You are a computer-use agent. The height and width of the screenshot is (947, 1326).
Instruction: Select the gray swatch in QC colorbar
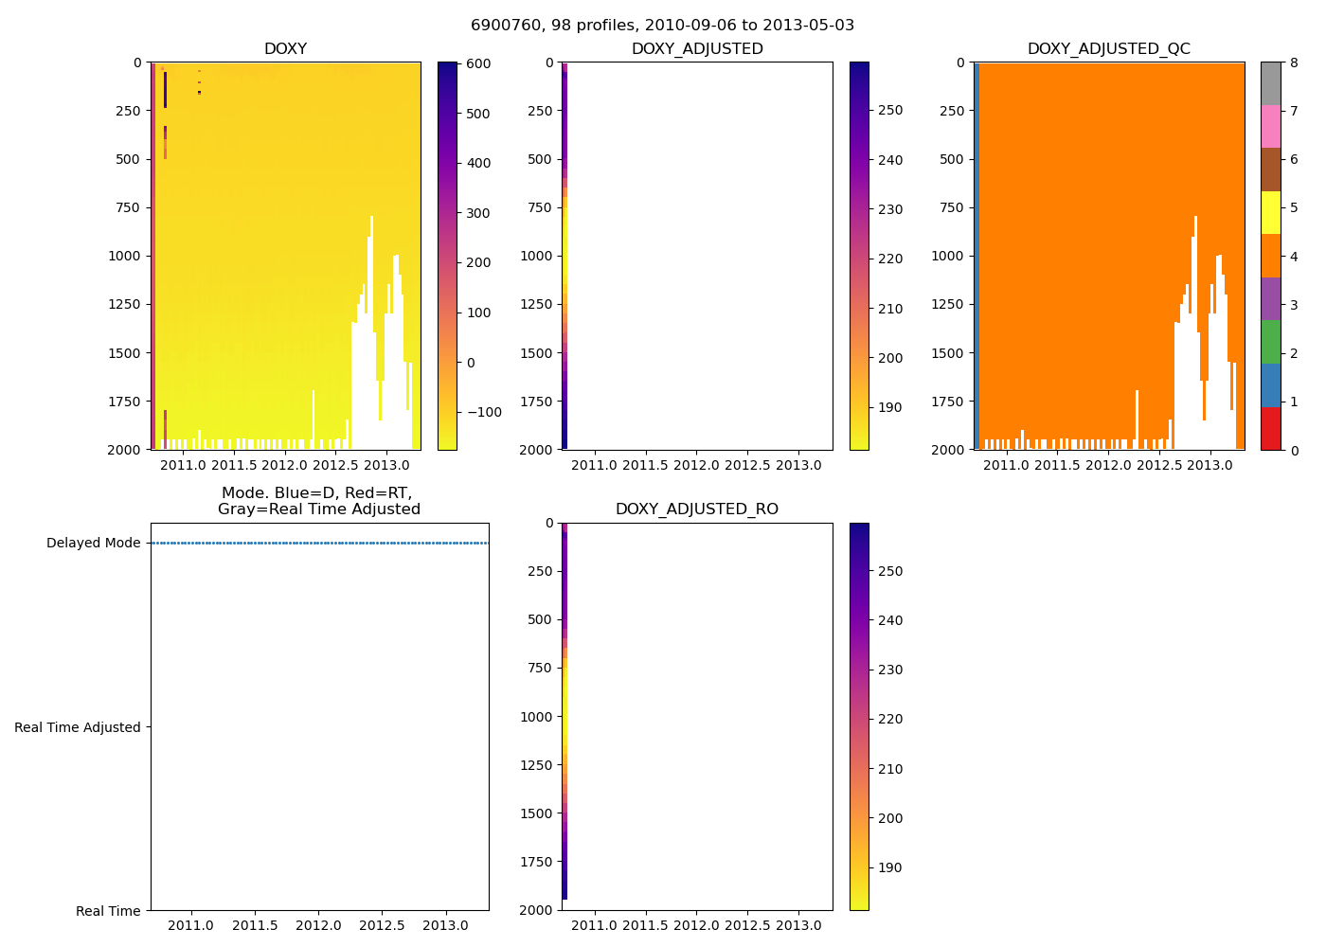pyautogui.click(x=1270, y=83)
